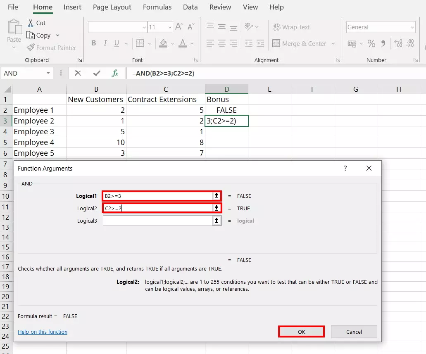Viewport: 426px width, 354px height.
Task: Expand the Paste options arrow
Action: pyautogui.click(x=14, y=48)
